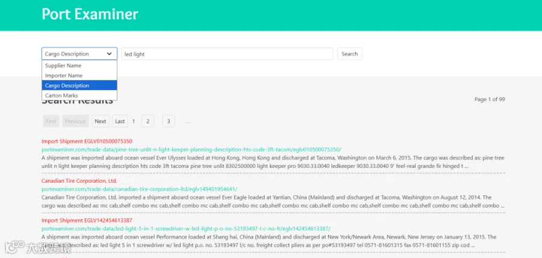Image resolution: width=542 pixels, height=258 pixels.
Task: Go to the Next results page
Action: [x=100, y=121]
